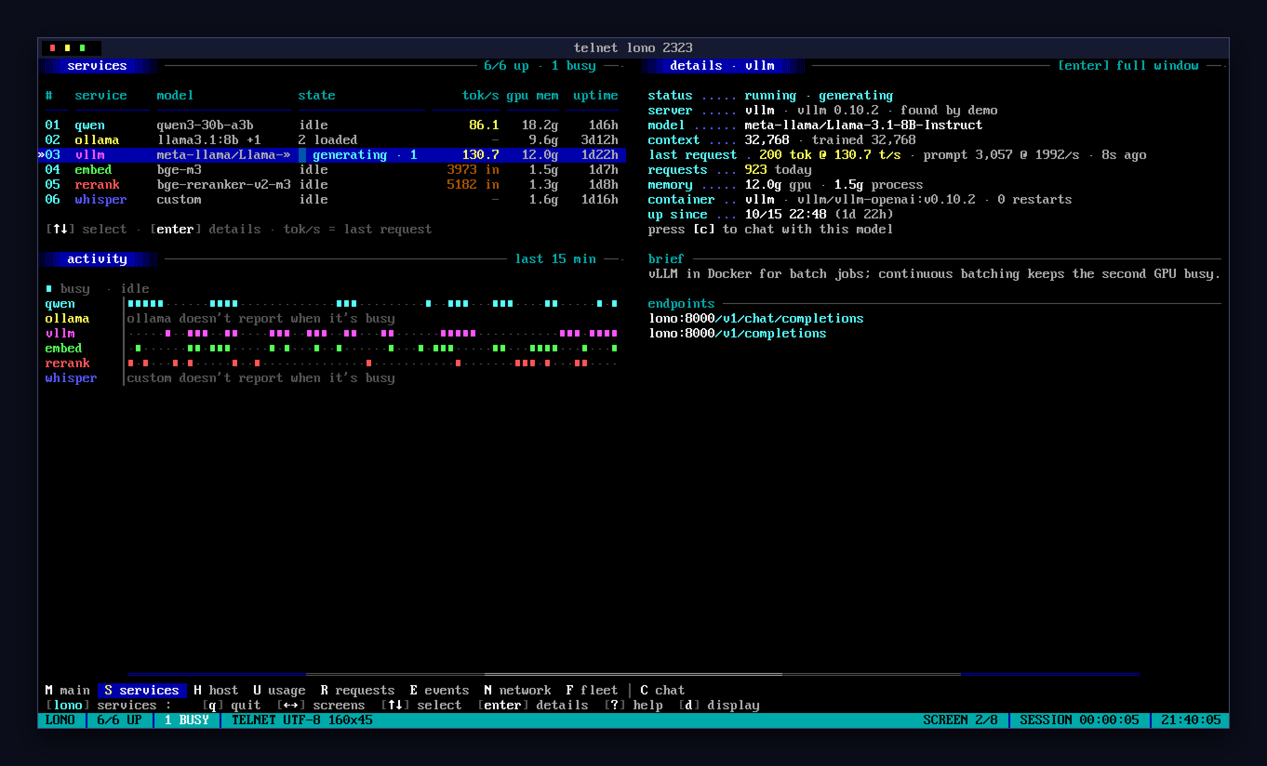Open the lono:8000/v1/completions endpoint

(x=737, y=333)
